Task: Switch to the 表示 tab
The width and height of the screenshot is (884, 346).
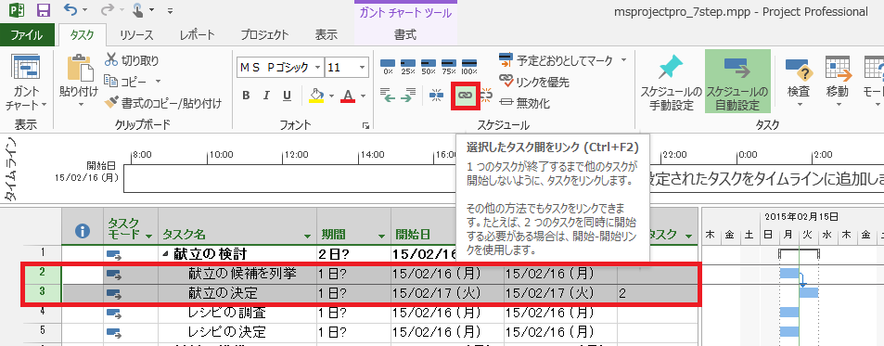Action: (327, 35)
